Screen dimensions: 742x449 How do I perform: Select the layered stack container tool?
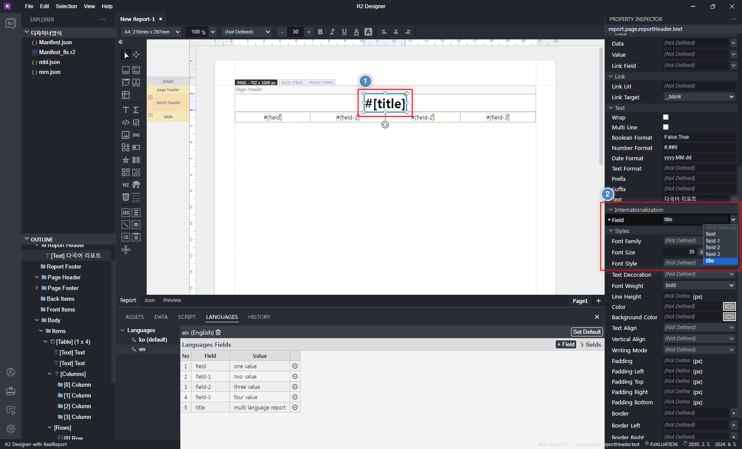coord(136,225)
